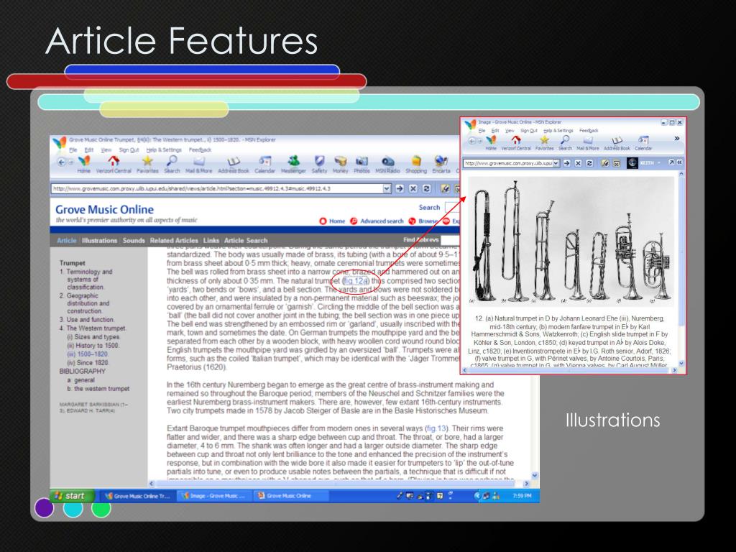Screen dimensions: 736x552
Task: Switch to Illustrations tab in Grove article
Action: point(99,240)
